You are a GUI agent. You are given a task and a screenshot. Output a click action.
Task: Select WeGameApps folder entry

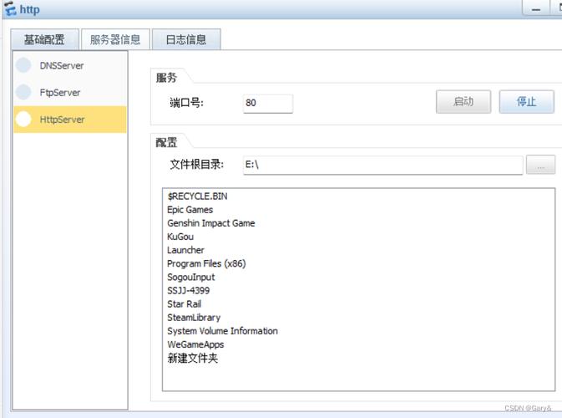pos(195,344)
